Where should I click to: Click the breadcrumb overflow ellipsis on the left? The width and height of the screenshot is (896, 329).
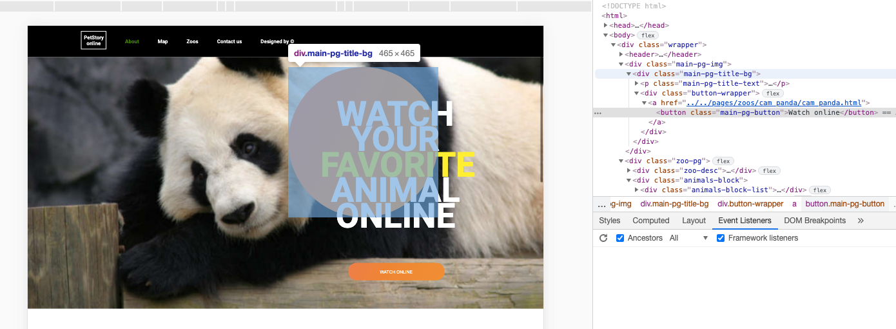click(601, 204)
